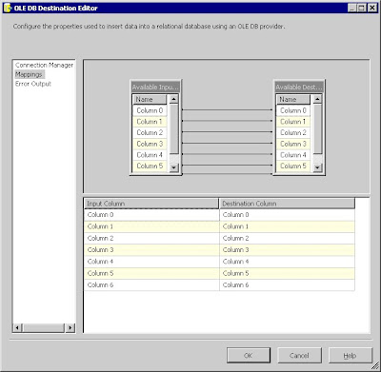
Task: Select mapping line joining the Column 0 rows
Action: tap(227, 109)
